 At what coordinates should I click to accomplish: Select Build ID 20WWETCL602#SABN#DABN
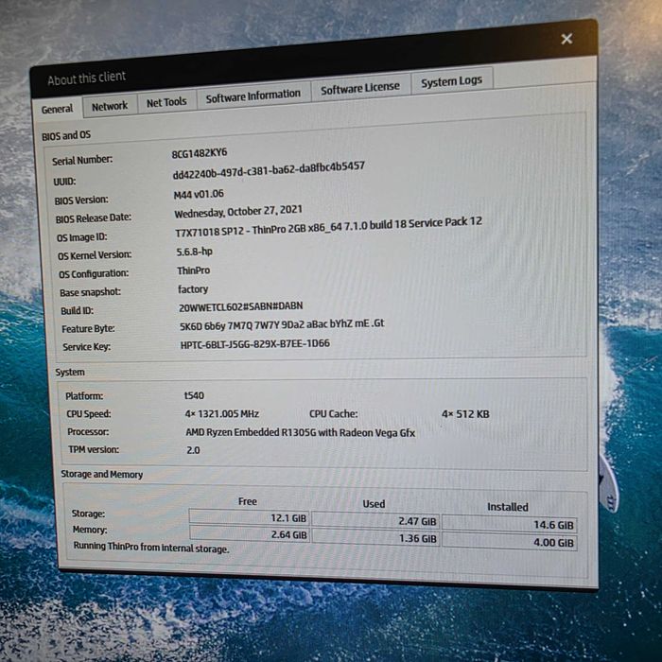point(240,306)
